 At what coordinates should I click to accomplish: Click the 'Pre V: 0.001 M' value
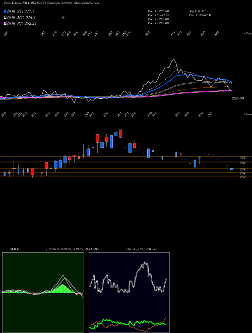[200, 15]
